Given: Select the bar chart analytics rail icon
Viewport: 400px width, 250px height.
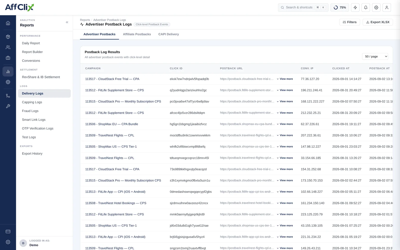Looking at the screenshot, I should coord(8,71).
